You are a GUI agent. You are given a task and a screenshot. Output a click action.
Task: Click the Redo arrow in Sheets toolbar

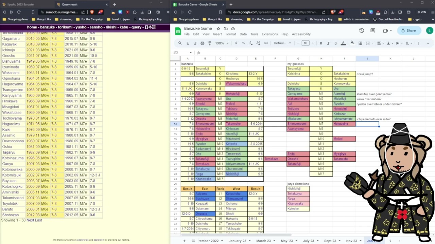pyautogui.click(x=195, y=43)
